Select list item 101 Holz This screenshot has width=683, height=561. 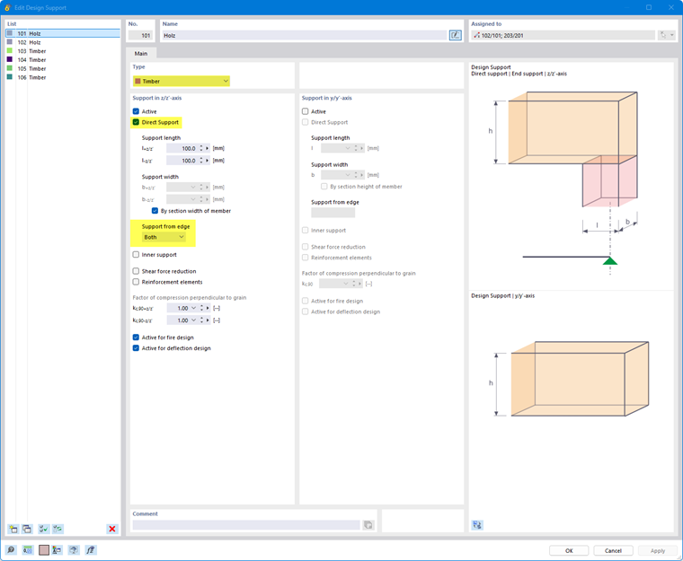coord(63,33)
